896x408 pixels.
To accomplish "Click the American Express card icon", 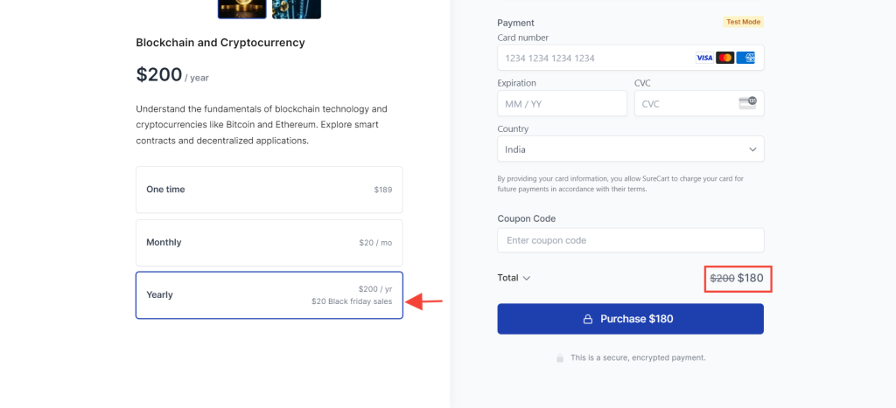I will (x=745, y=58).
